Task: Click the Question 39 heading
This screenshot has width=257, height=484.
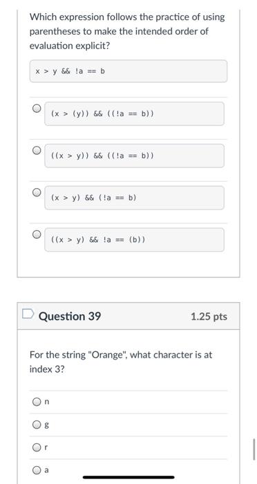Action: 70,317
